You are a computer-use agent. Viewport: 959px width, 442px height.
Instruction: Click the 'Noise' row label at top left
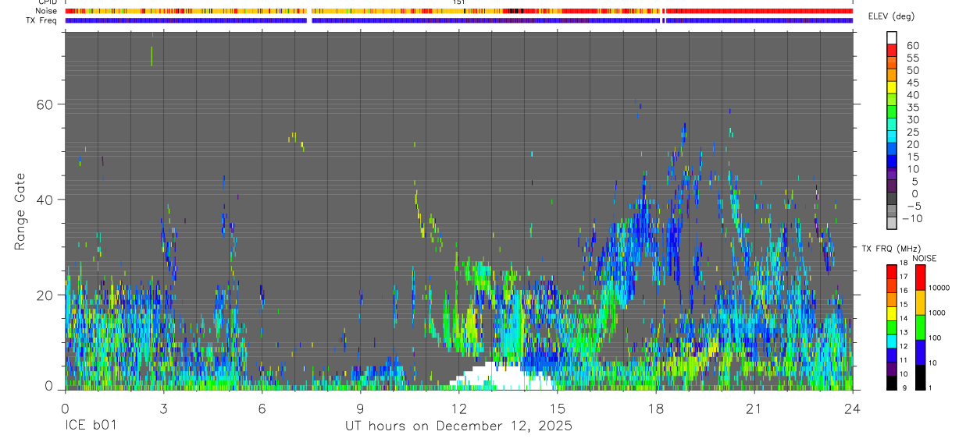click(x=48, y=11)
